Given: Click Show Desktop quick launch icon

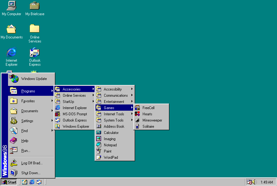Looking at the screenshot, I should (24, 182).
